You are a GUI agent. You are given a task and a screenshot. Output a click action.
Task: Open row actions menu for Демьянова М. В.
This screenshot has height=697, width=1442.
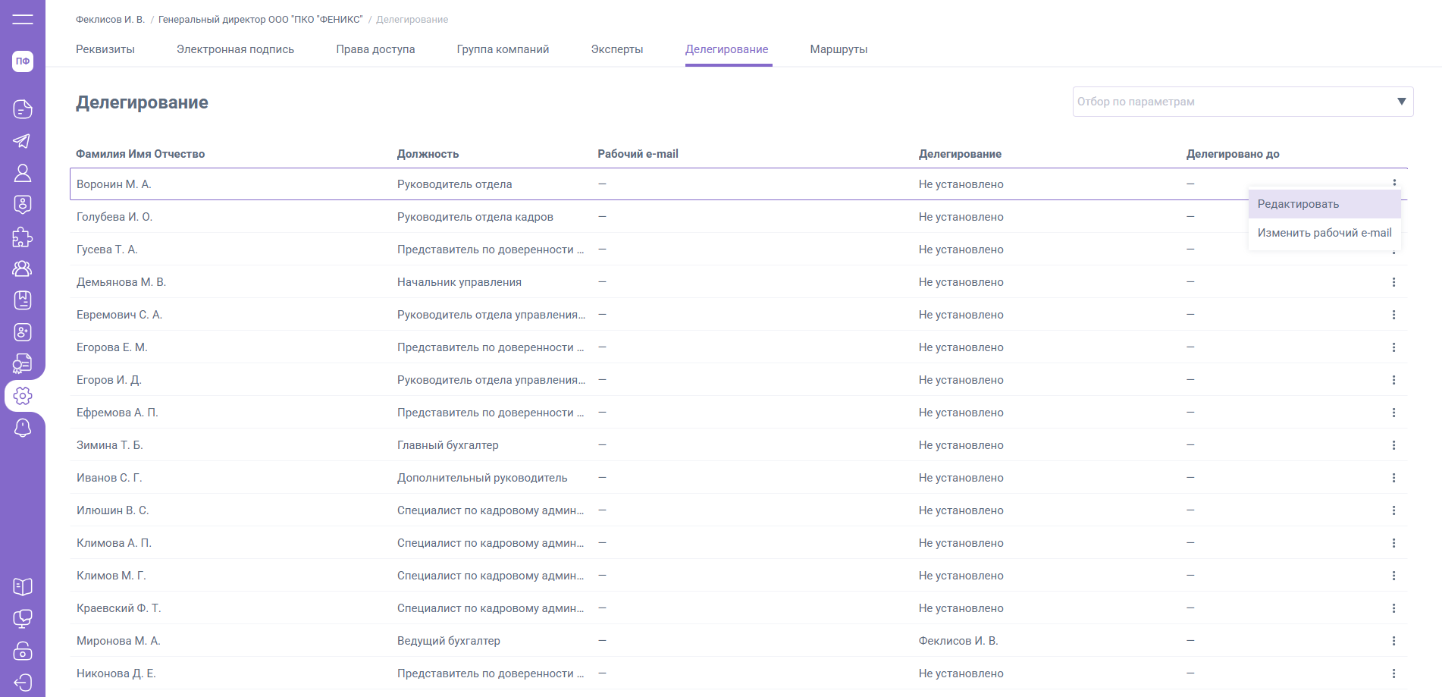1393,282
